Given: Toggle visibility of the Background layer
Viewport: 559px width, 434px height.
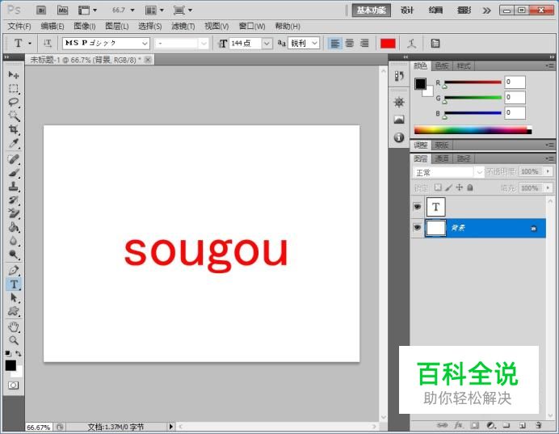Looking at the screenshot, I should pos(417,228).
